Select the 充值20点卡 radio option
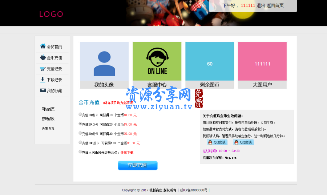This screenshot has height=195, width=327. pos(80,123)
